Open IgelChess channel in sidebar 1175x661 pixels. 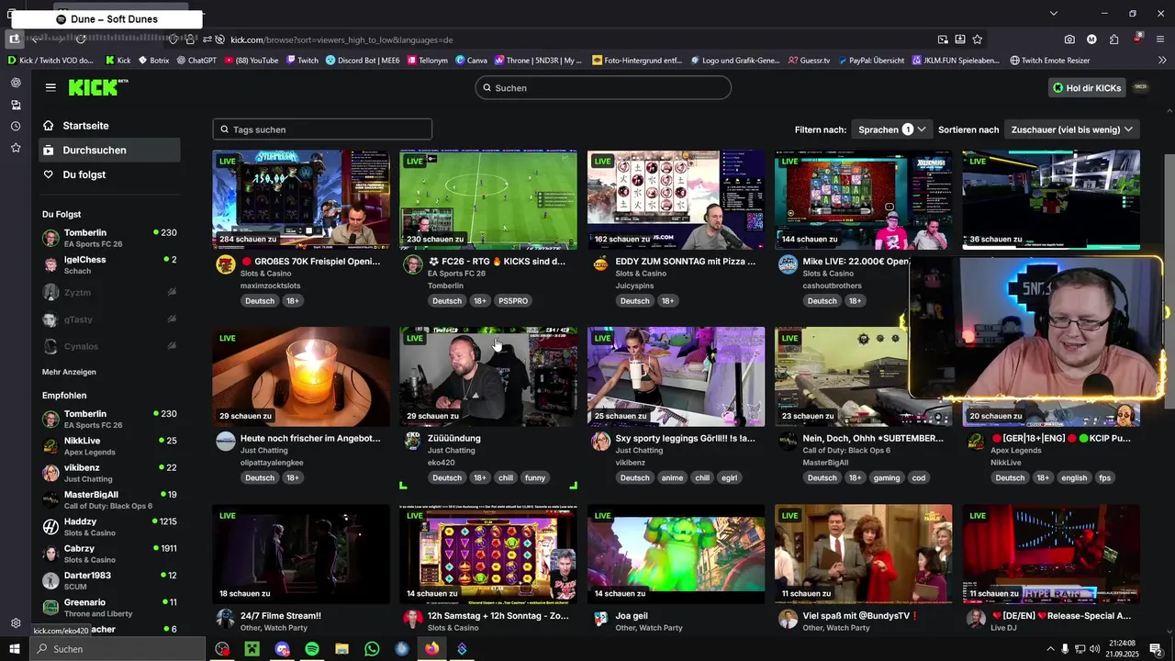[x=109, y=265]
